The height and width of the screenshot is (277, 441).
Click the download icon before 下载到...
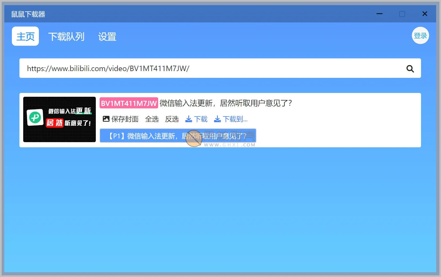pos(217,119)
